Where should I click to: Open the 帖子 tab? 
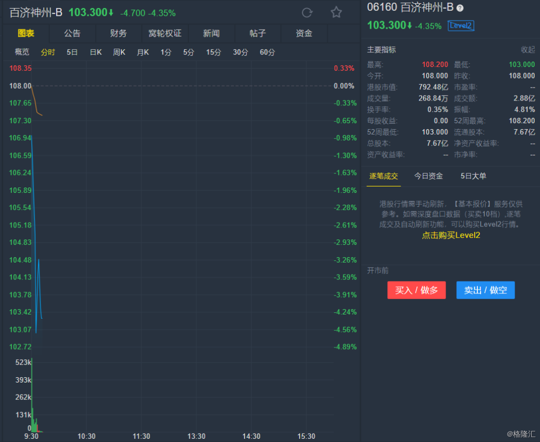click(x=258, y=34)
